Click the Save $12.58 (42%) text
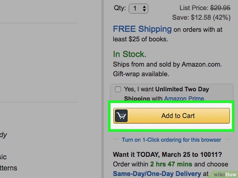The width and height of the screenshot is (238, 178). (201, 17)
